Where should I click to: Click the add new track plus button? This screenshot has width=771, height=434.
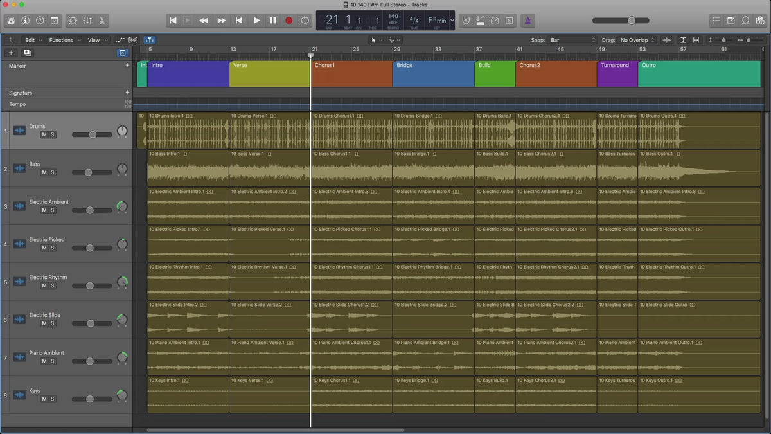tap(11, 53)
